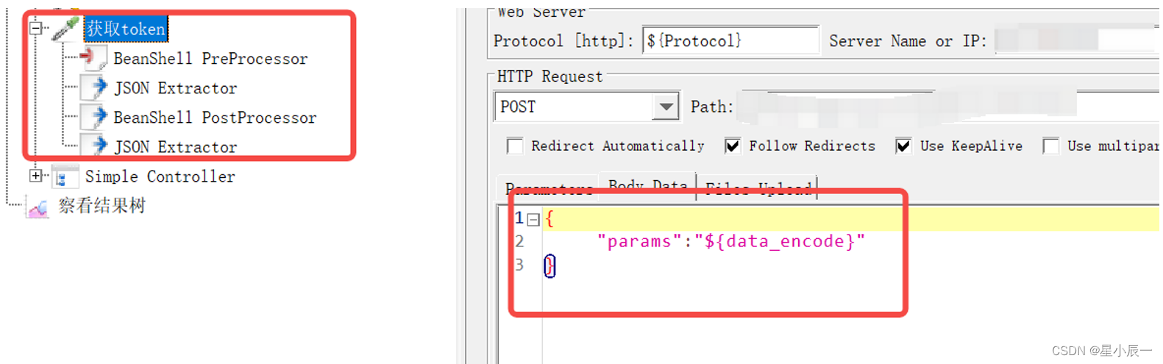Viewport: 1163px width, 364px height.
Task: Collapse the JSON body fold marker
Action: pos(534,219)
